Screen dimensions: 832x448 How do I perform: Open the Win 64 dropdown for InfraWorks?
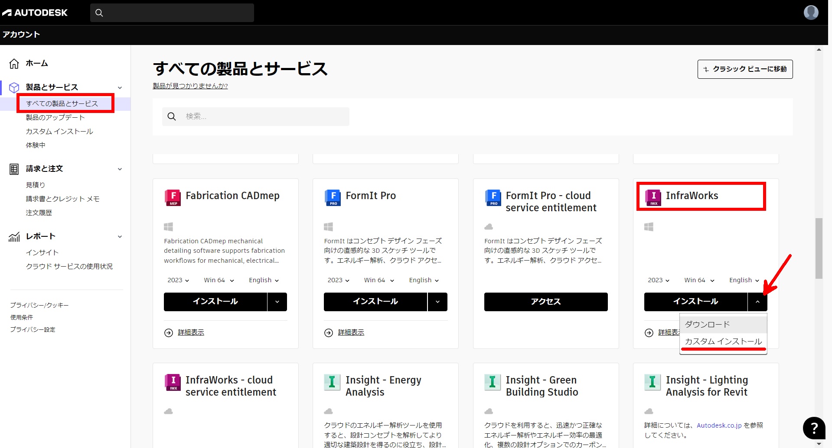point(699,280)
